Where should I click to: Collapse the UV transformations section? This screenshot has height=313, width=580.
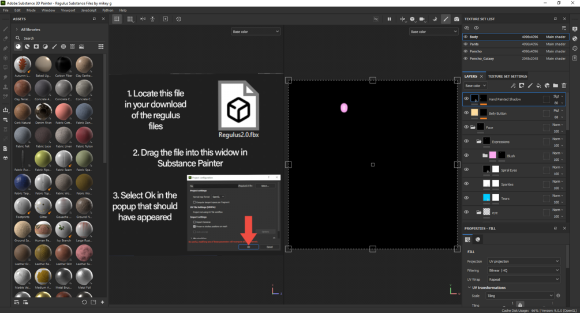pyautogui.click(x=469, y=288)
